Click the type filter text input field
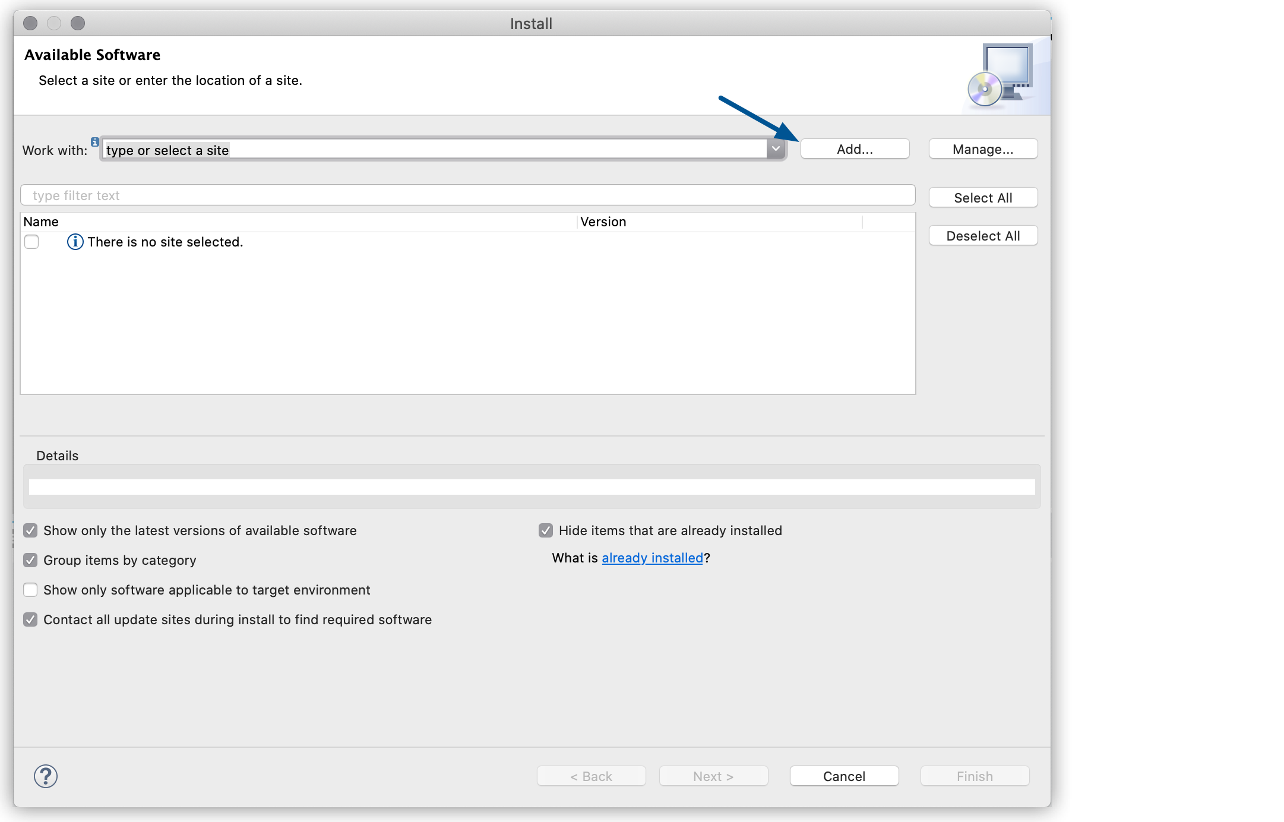 click(x=467, y=195)
